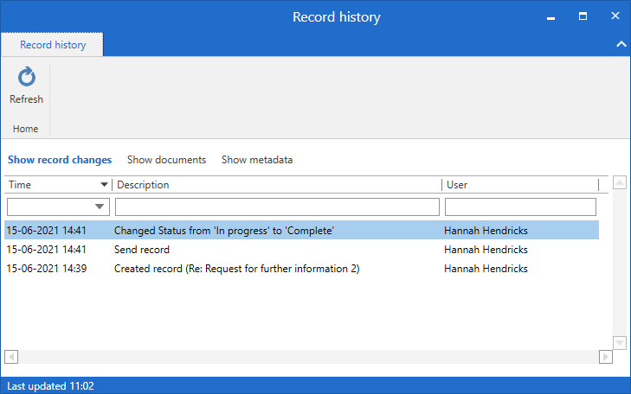Open the Time column sort dropdown arrow

[105, 185]
